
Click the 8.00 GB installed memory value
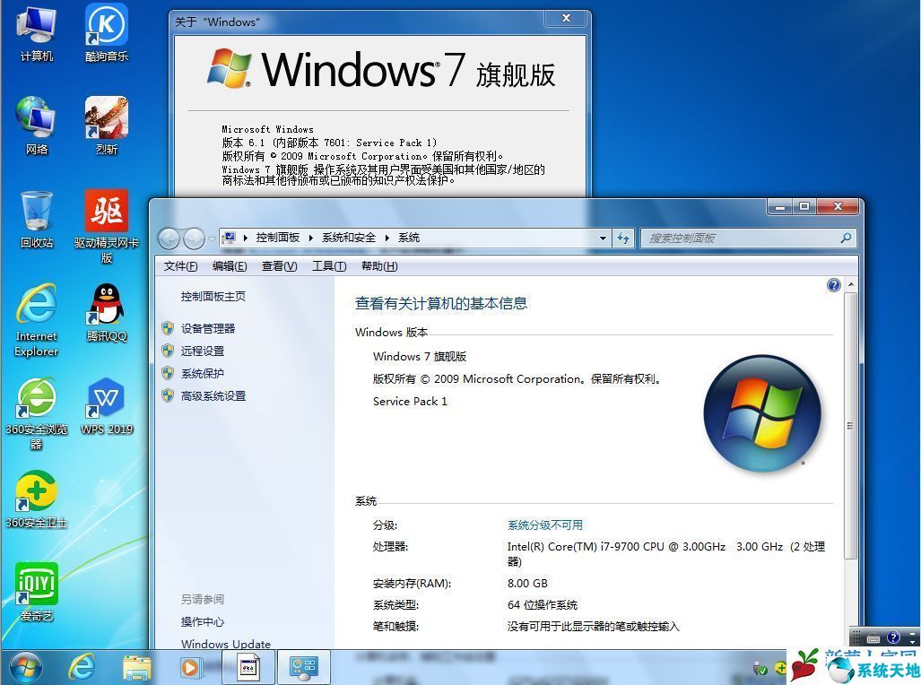[527, 584]
